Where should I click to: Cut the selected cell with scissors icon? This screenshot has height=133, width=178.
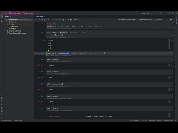pyautogui.click(x=39, y=20)
